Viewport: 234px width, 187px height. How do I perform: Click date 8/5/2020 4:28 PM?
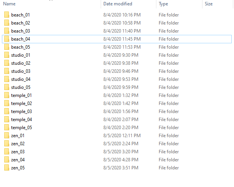[121, 160]
